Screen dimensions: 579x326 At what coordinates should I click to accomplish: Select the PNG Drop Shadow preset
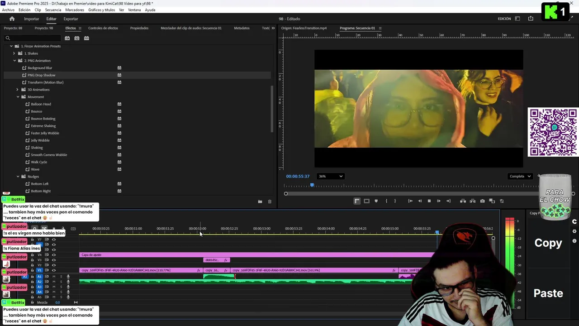pos(41,75)
